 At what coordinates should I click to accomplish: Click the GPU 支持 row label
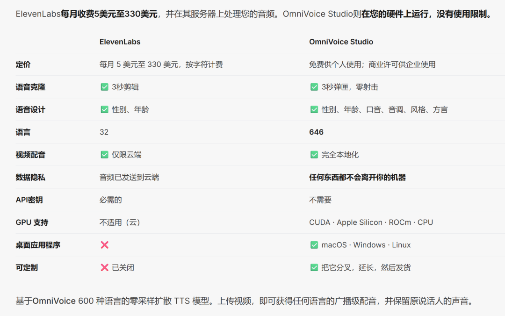32,222
